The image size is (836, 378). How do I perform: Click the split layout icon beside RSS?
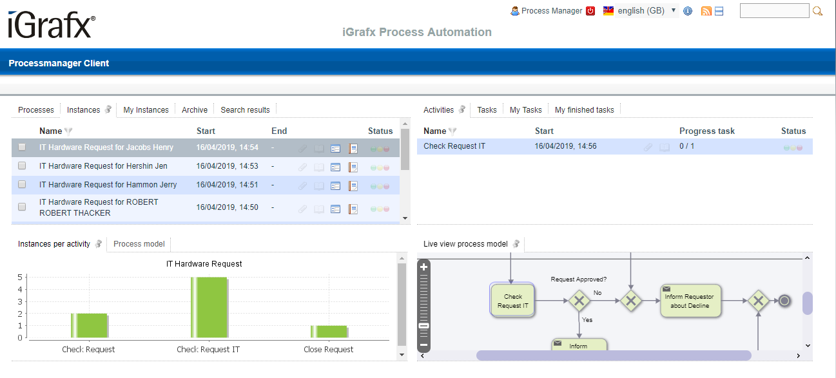(x=719, y=11)
